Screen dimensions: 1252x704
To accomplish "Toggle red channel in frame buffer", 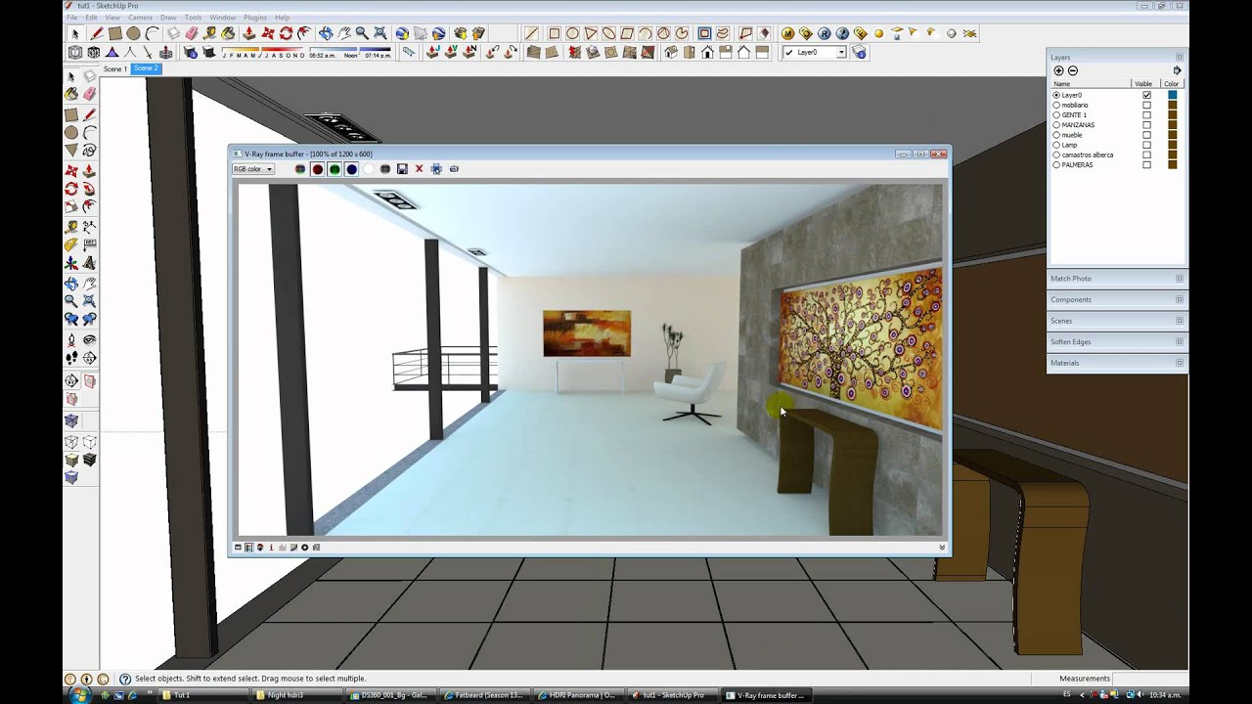I will (x=317, y=169).
